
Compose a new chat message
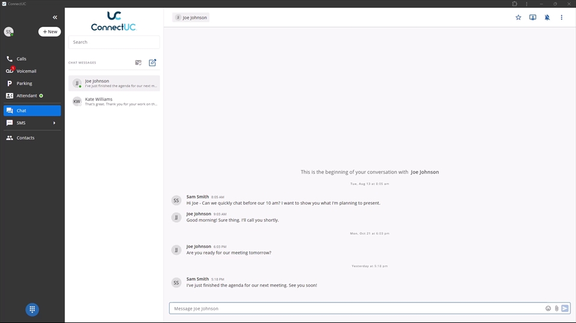coord(152,62)
